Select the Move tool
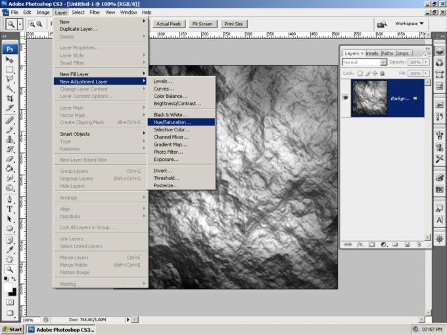The width and height of the screenshot is (447, 335). 10,60
